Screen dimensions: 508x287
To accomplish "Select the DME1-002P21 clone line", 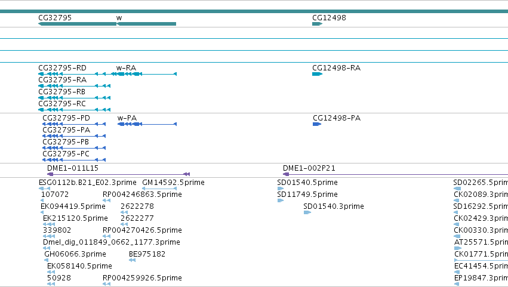I will tap(395, 174).
